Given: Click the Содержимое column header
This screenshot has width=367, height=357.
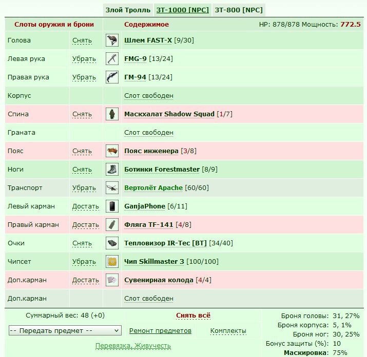Looking at the screenshot, I should (146, 25).
